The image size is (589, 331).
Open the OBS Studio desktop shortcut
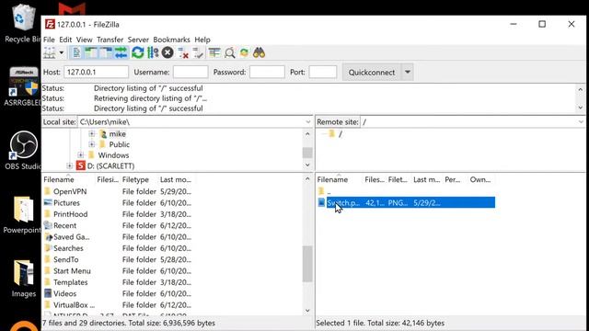click(23, 150)
